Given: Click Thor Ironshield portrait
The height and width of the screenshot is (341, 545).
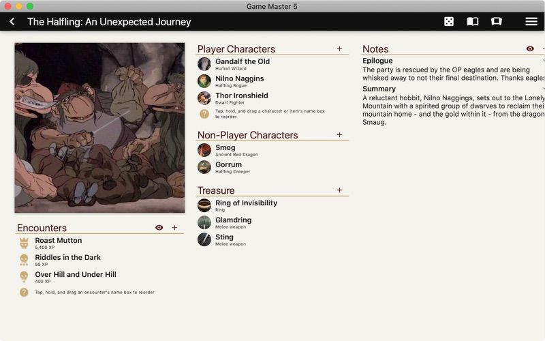Looking at the screenshot, I should coord(204,98).
